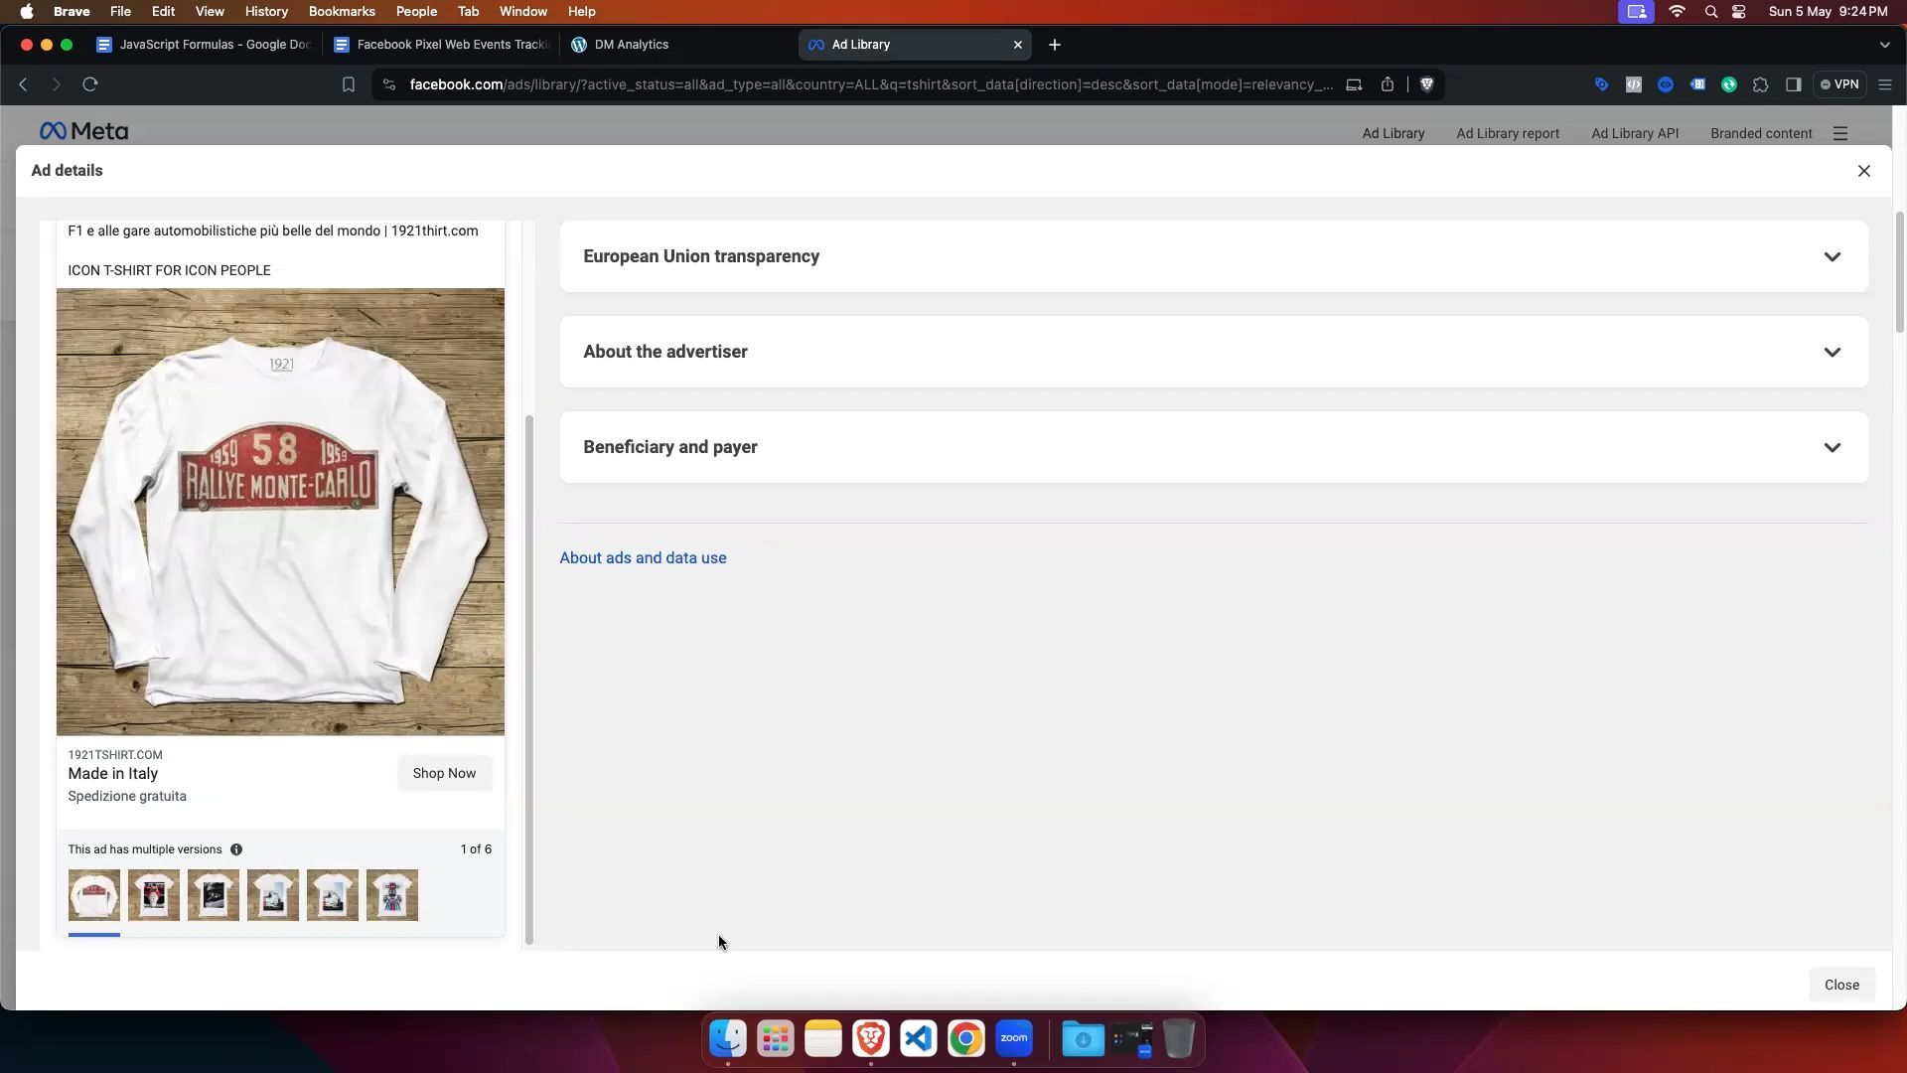The width and height of the screenshot is (1907, 1073).
Task: Open Visual Studio Code from the dock
Action: (x=918, y=1039)
